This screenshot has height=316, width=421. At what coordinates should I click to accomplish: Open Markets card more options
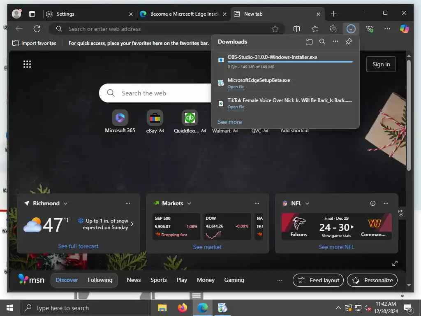pyautogui.click(x=257, y=203)
